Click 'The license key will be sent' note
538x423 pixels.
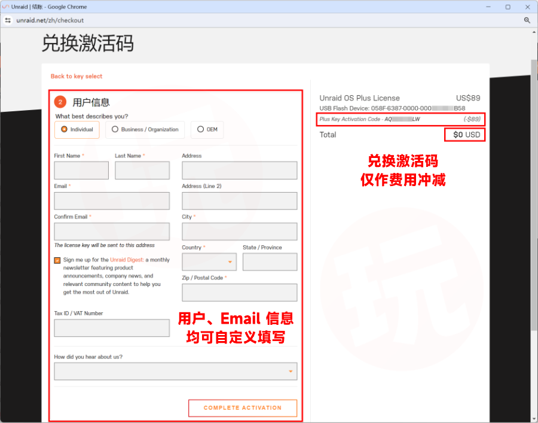pyautogui.click(x=104, y=245)
